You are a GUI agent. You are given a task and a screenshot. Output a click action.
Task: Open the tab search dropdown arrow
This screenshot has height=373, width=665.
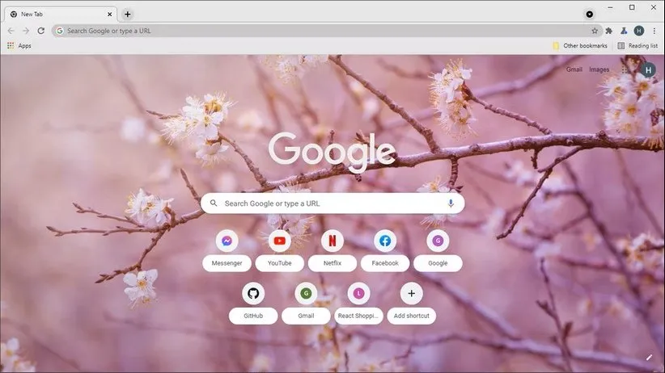click(x=589, y=14)
